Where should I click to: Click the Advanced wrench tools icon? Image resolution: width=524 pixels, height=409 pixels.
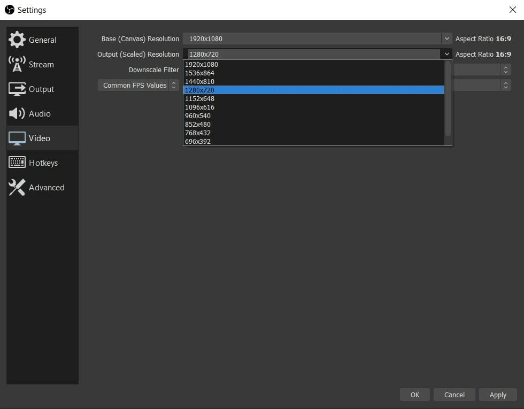tap(17, 187)
